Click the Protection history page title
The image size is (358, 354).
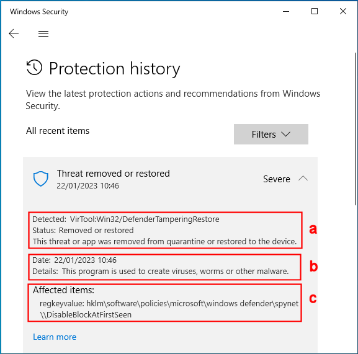[115, 68]
